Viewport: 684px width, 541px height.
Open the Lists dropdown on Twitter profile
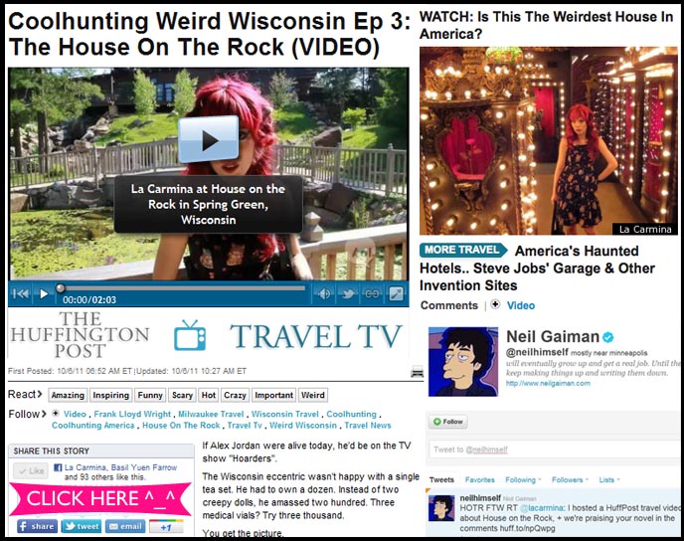(x=609, y=480)
